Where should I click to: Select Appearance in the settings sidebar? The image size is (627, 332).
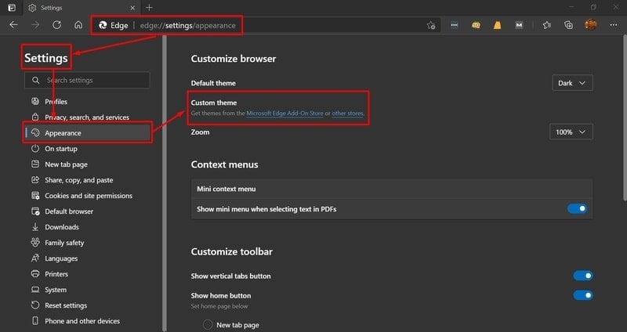pyautogui.click(x=88, y=132)
